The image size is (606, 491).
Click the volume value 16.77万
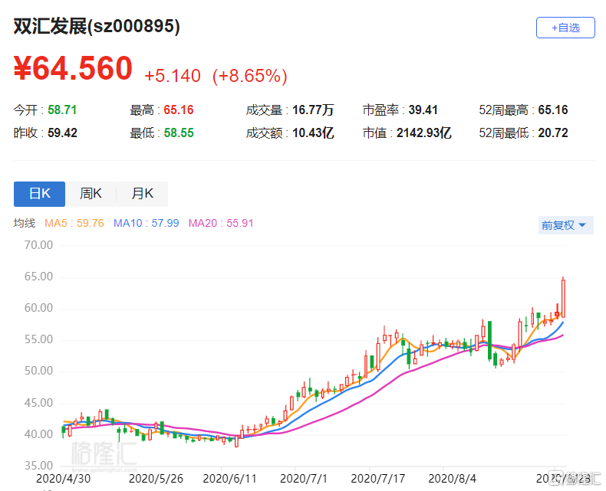pos(313,110)
